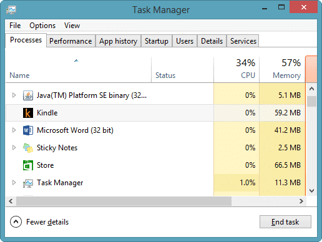Click the vertical scrollbar up arrow
322x242 pixels.
point(311,89)
